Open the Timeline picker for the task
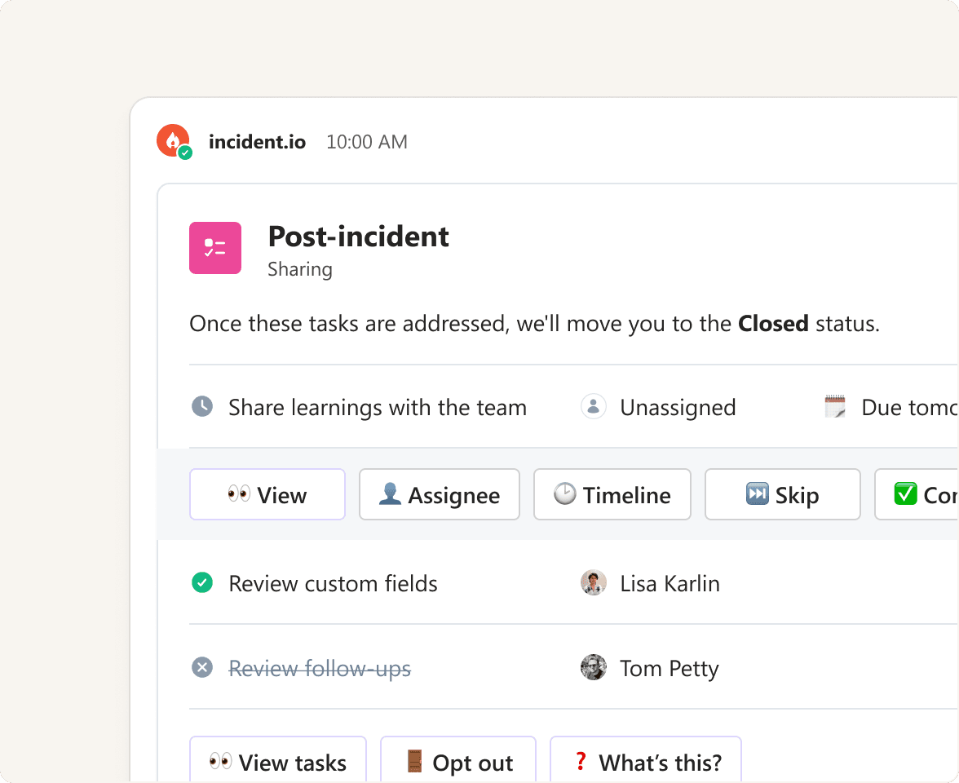The width and height of the screenshot is (959, 783). [612, 494]
